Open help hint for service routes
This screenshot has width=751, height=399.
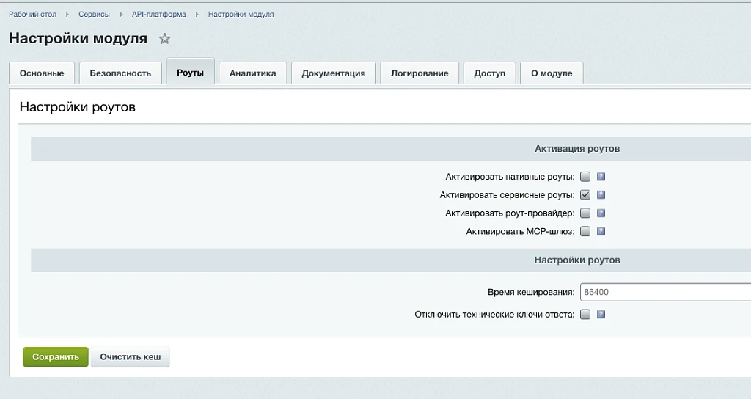(601, 195)
